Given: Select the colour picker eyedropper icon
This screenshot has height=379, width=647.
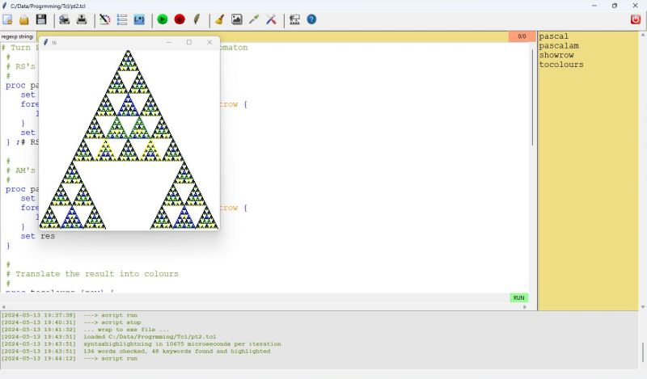Looking at the screenshot, I should 254,19.
